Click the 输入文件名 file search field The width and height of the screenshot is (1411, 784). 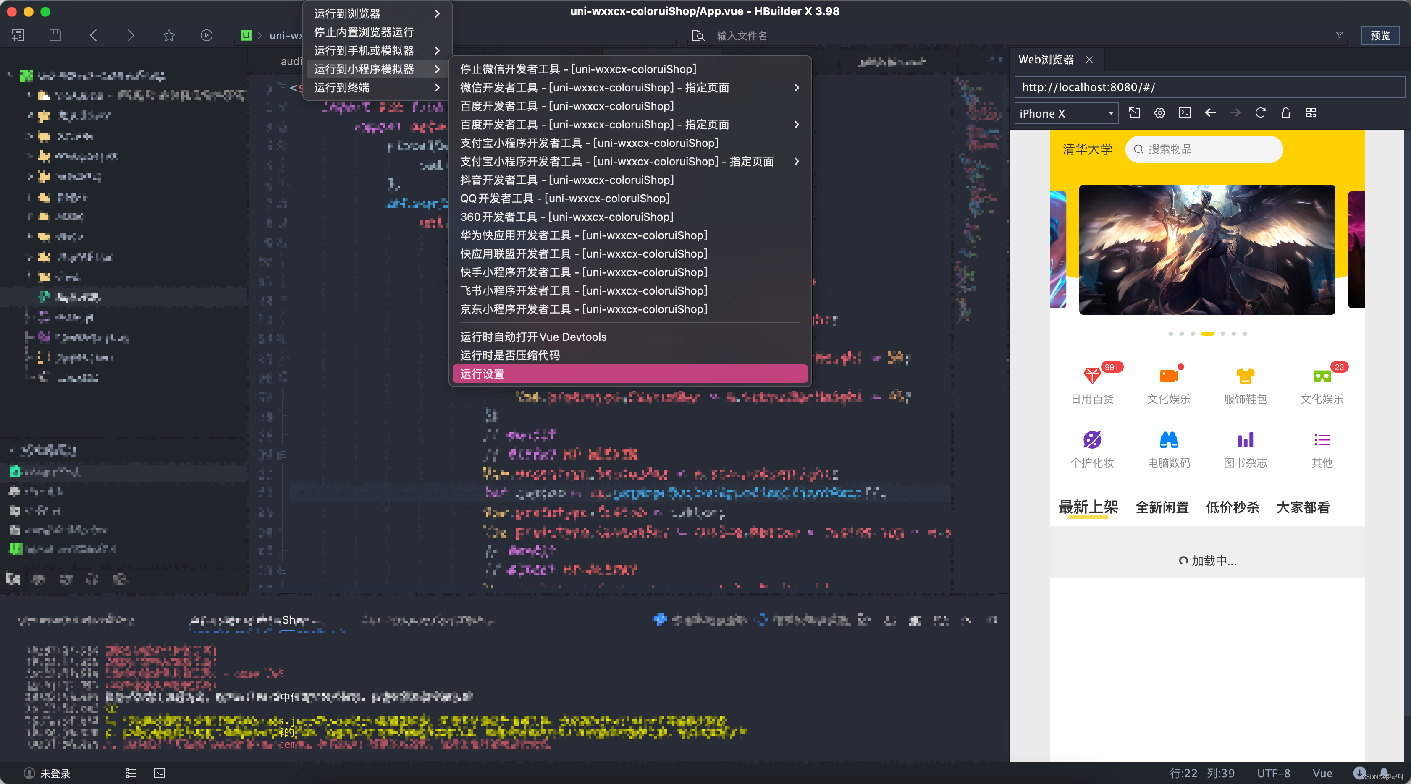tap(742, 36)
